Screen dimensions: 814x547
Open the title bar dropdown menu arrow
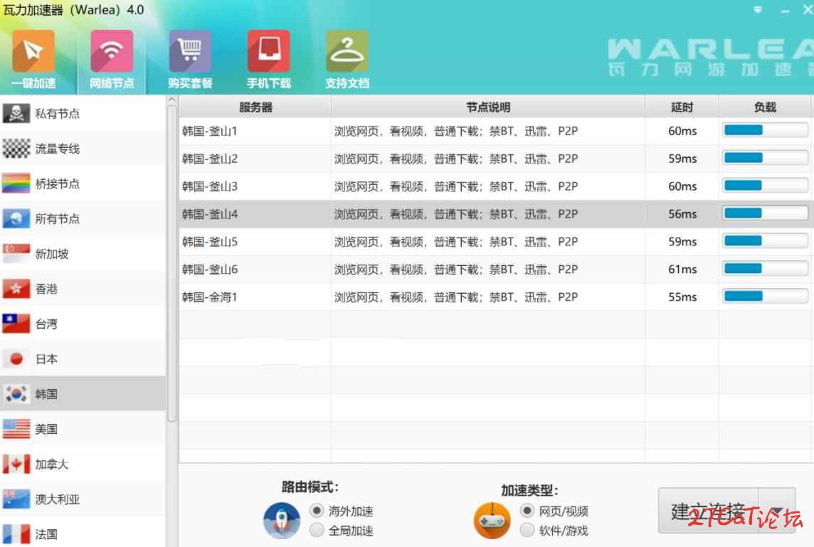758,10
